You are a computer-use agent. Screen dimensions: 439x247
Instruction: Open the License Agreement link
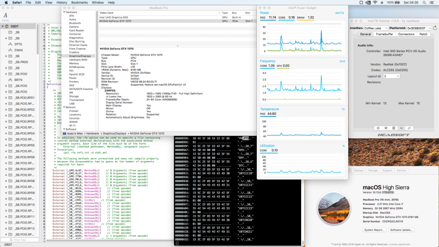coord(399,244)
